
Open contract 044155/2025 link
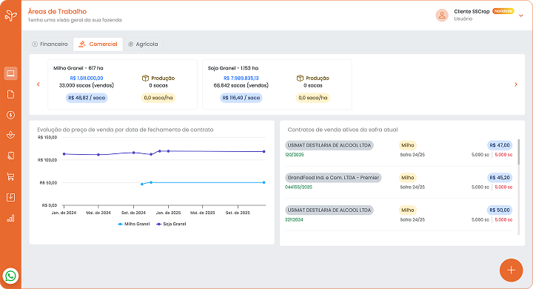(x=298, y=187)
